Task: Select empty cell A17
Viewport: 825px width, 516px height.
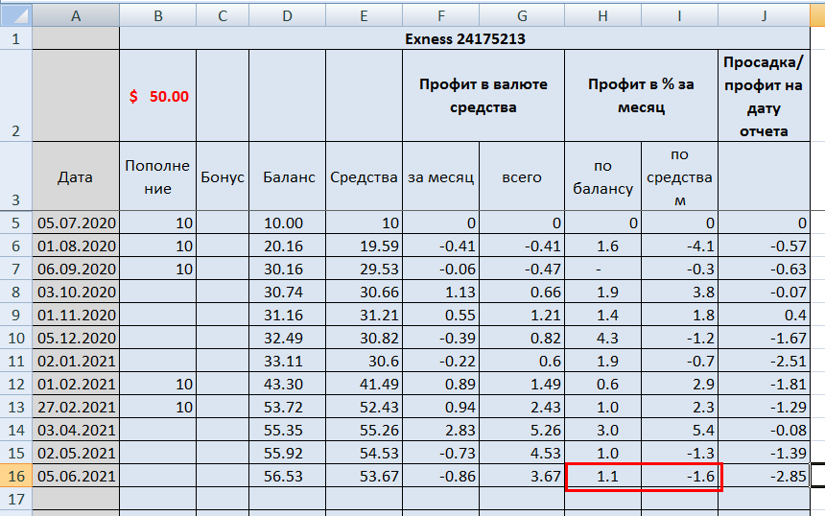Action: (76, 499)
